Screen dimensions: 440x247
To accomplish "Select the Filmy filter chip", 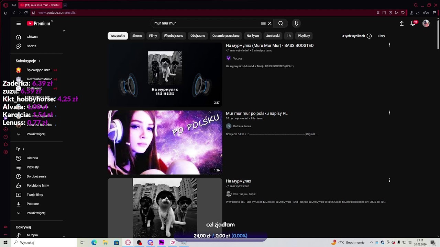I will [x=153, y=36].
